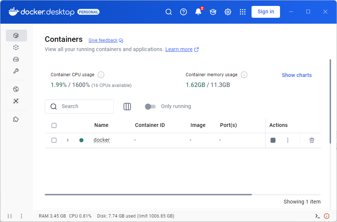Open more actions for docker row
Viewport: 337px width, 222px height.
coord(288,140)
